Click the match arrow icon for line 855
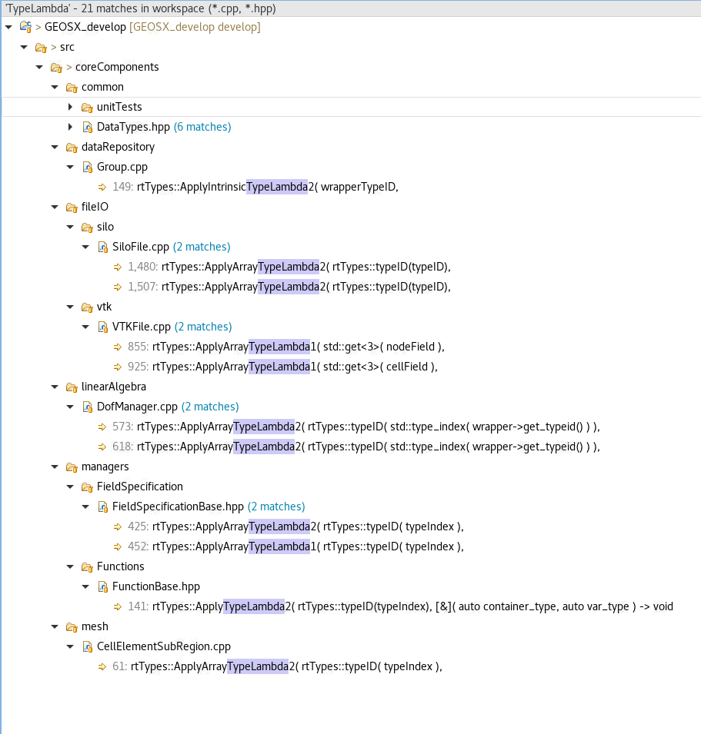The width and height of the screenshot is (701, 734). pyautogui.click(x=116, y=347)
